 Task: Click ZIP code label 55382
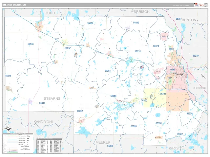tap(180, 134)
